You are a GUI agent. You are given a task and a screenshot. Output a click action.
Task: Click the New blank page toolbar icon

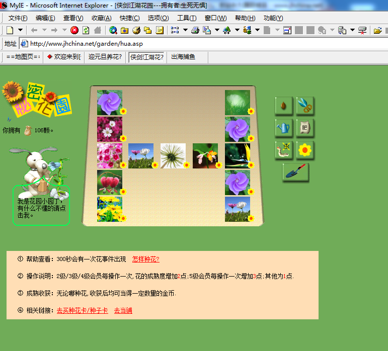[x=10, y=30]
